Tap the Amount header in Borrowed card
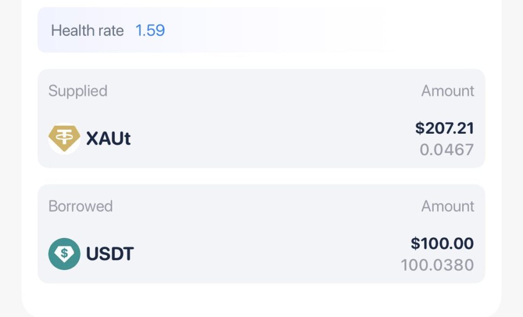 click(447, 206)
